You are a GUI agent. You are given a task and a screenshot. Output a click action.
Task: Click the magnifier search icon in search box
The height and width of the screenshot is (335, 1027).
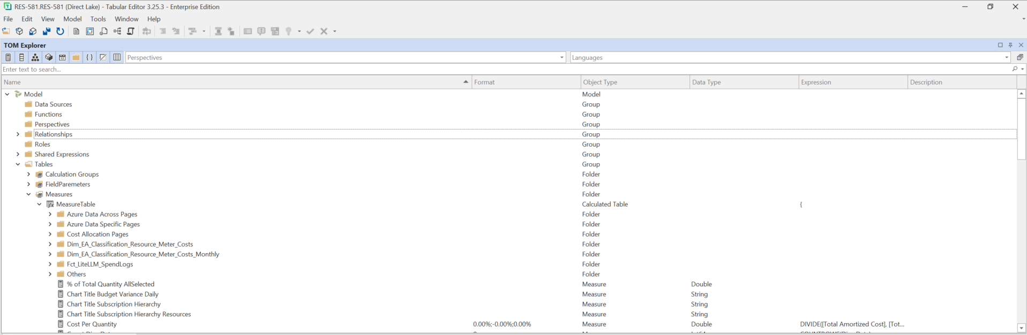coord(1015,69)
